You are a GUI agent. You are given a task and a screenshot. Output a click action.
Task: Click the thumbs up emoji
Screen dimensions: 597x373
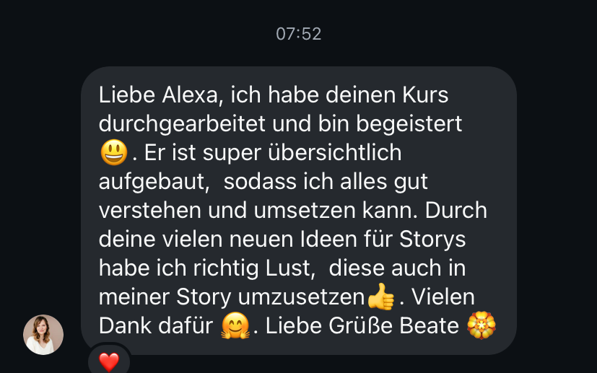point(380,297)
